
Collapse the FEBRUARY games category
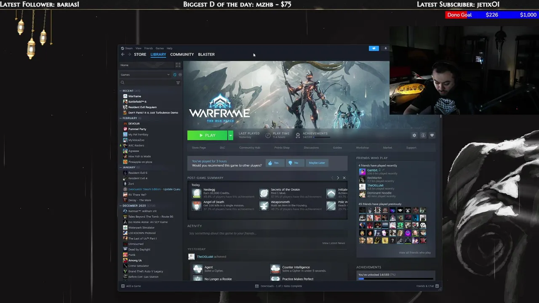[x=121, y=118]
